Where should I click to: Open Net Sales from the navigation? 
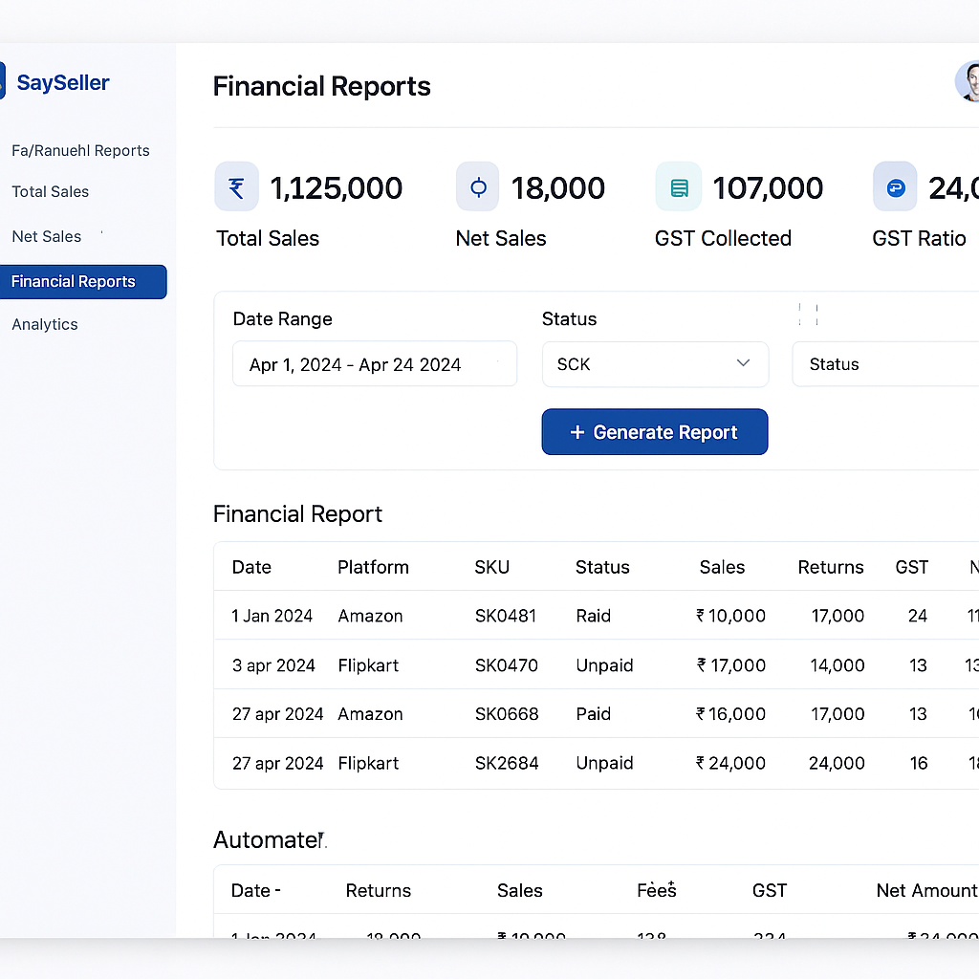tap(46, 236)
